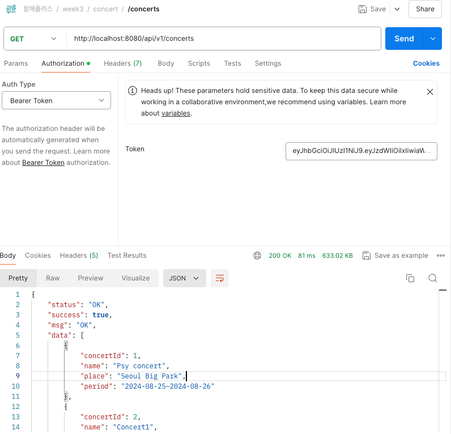Switch to the response Body tab
Image resolution: width=451 pixels, height=434 pixels.
[8, 256]
